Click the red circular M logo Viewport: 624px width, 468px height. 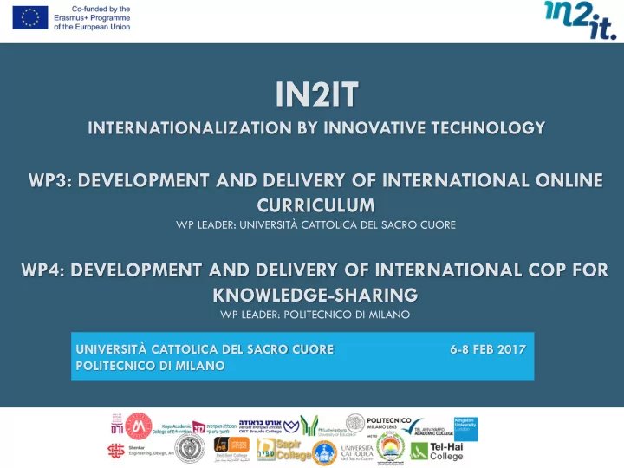pos(139,426)
